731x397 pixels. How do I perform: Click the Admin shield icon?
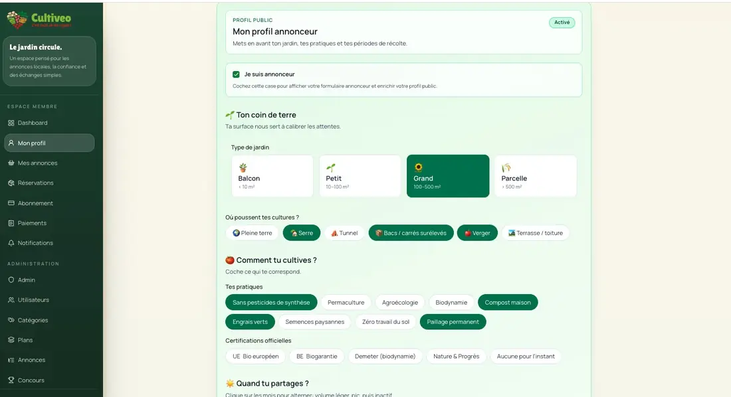click(11, 280)
